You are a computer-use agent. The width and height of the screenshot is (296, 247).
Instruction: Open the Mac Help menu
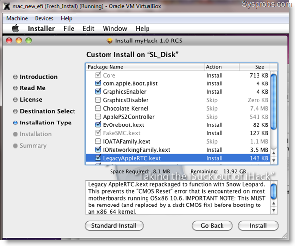tap(143, 28)
